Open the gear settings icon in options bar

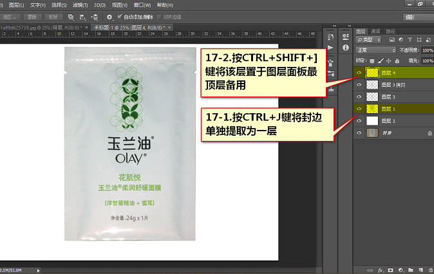[109, 17]
